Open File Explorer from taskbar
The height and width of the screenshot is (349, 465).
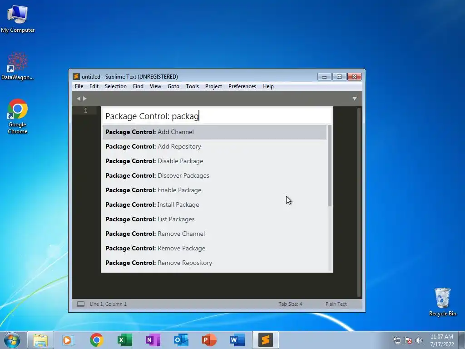pos(40,340)
